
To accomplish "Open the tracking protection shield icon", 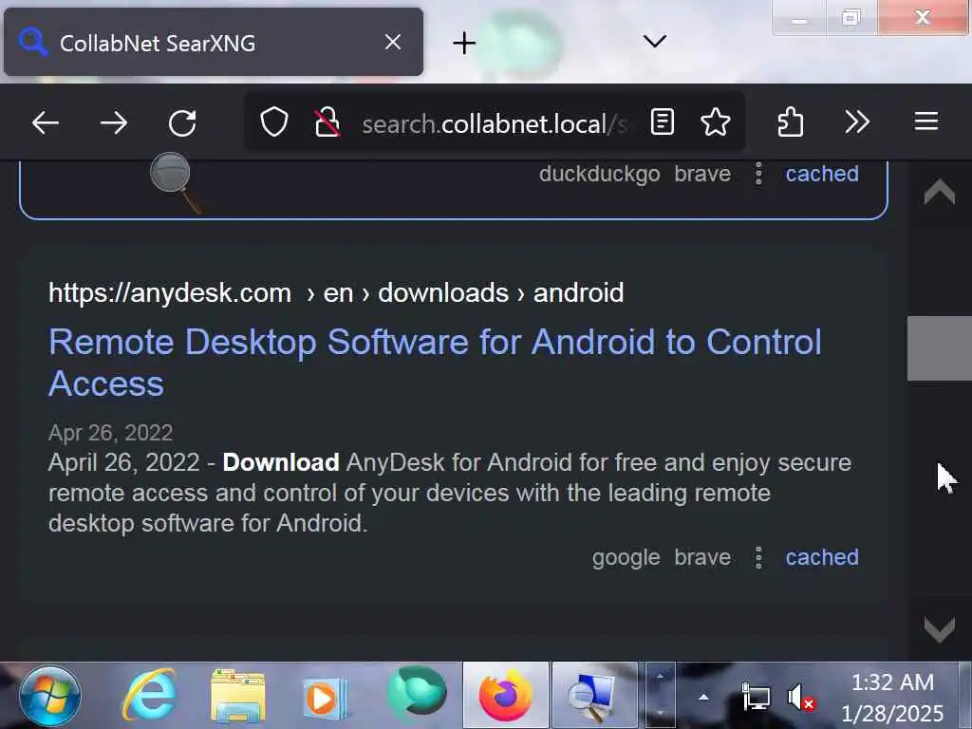I will pos(273,122).
